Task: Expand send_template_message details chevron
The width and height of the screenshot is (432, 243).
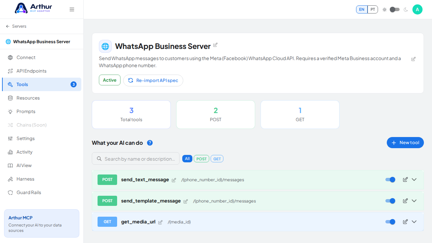Action: pyautogui.click(x=414, y=201)
